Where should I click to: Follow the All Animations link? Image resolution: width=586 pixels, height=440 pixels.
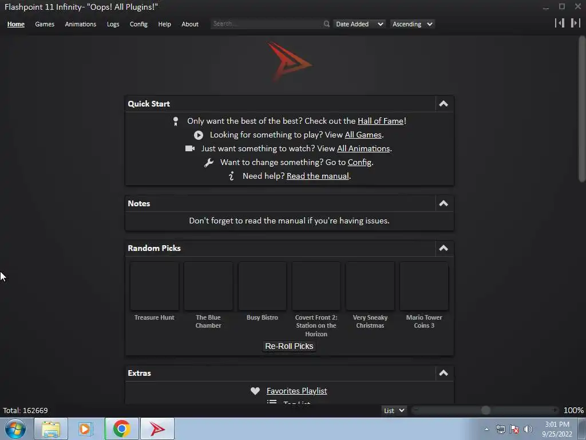pos(363,148)
